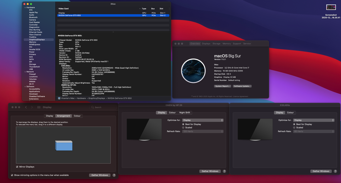The image size is (341, 183).
Task: Open the 60 Hertz Refresh Rate dropdown
Action: click(314, 131)
